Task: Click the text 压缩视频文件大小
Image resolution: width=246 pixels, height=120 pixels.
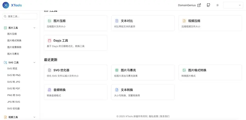Action: [191, 27]
